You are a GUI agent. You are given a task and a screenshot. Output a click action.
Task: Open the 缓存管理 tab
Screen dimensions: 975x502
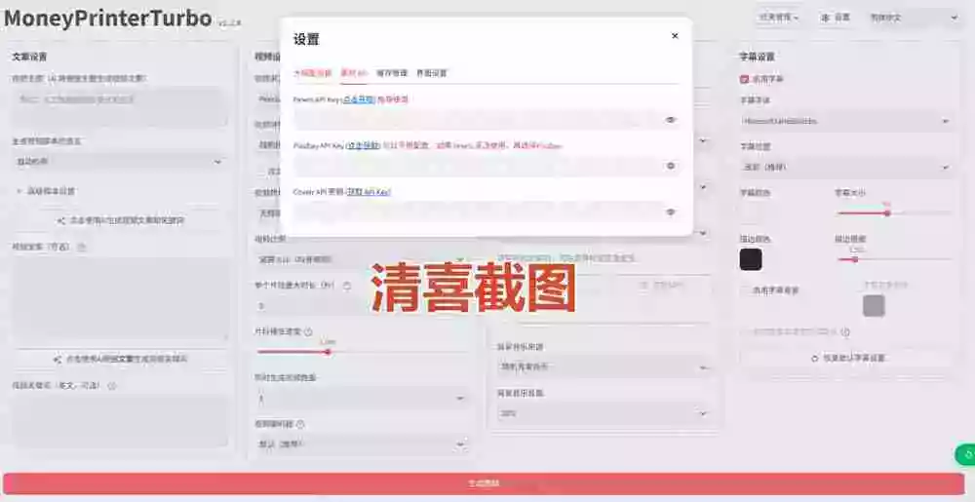click(x=392, y=73)
